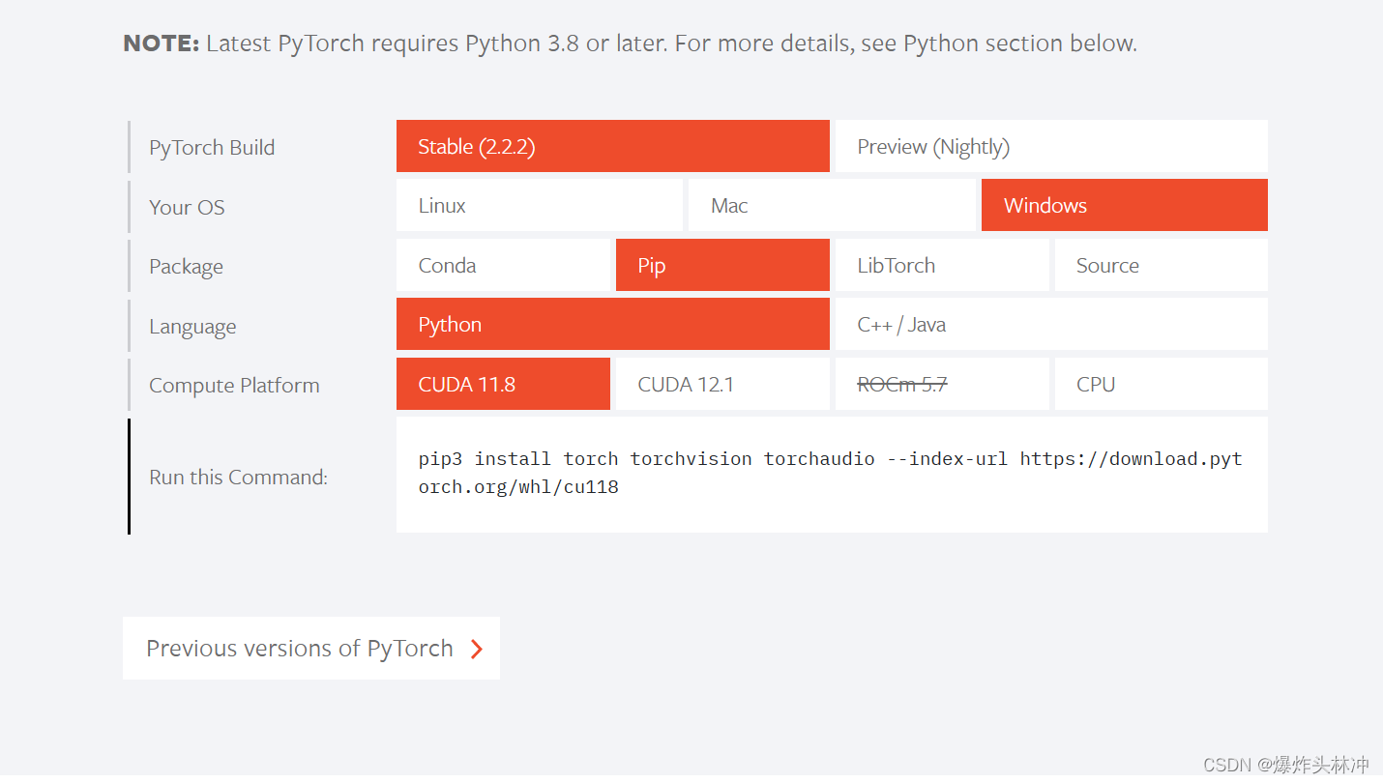The width and height of the screenshot is (1383, 783).
Task: Open Previous versions of PyTorch link
Action: click(300, 649)
